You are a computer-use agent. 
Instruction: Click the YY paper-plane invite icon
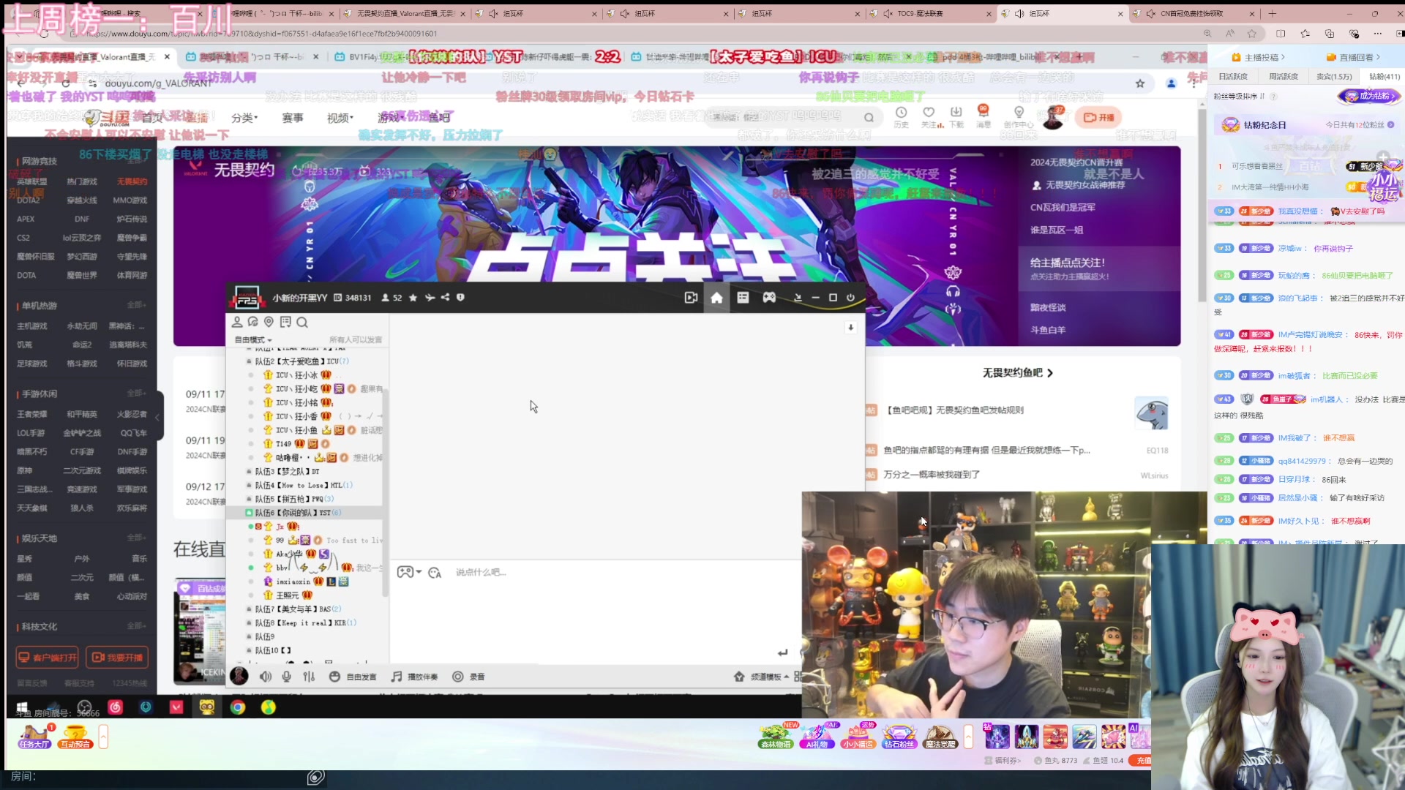click(430, 298)
